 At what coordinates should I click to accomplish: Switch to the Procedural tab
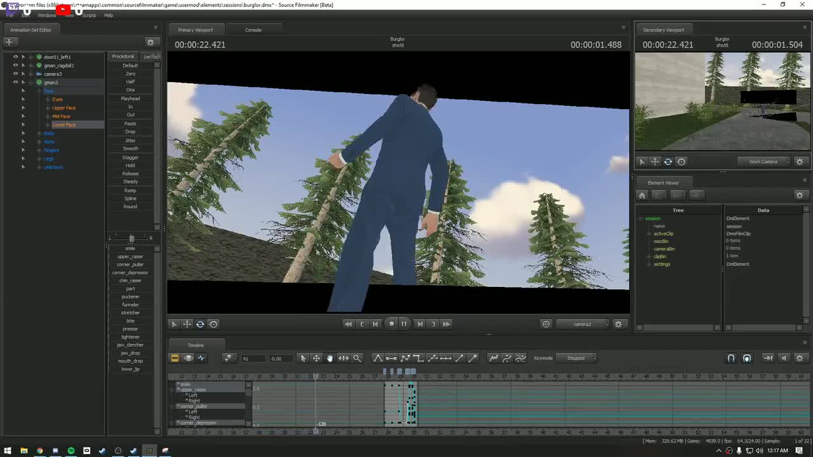coord(123,56)
